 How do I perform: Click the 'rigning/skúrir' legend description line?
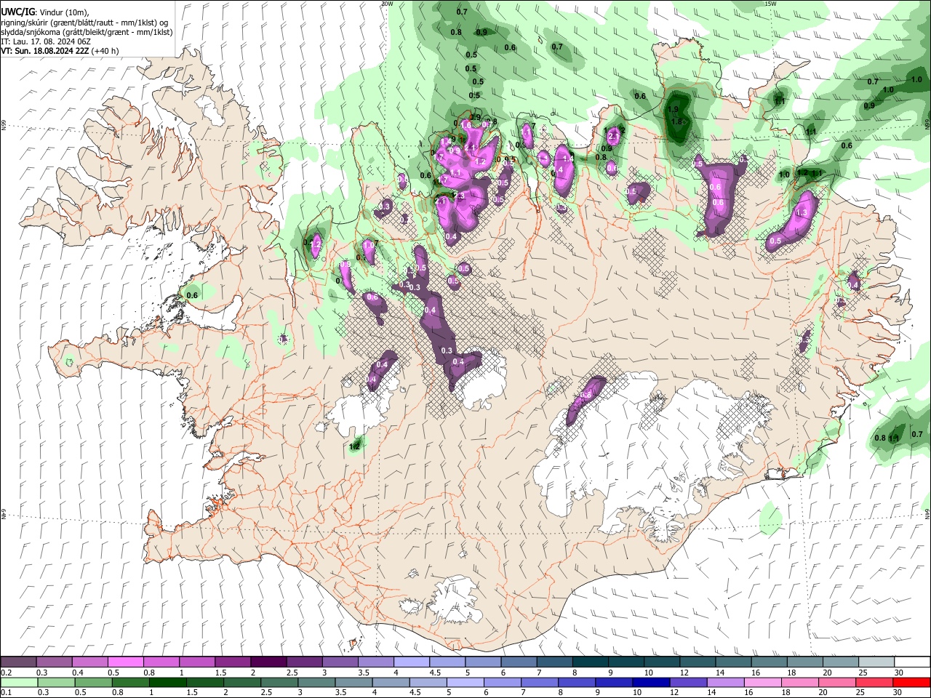[x=84, y=23]
